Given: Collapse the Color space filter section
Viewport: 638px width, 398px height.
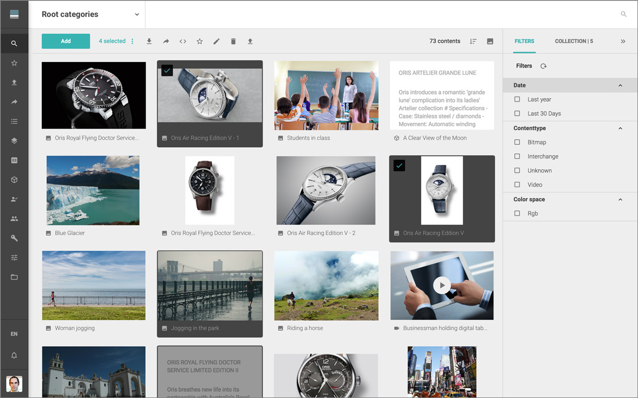Looking at the screenshot, I should (x=620, y=200).
